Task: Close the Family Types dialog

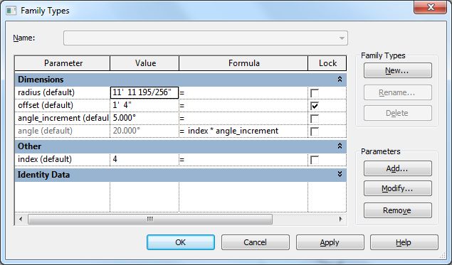Action: pyautogui.click(x=431, y=8)
